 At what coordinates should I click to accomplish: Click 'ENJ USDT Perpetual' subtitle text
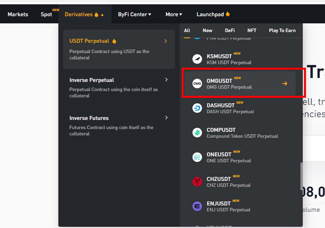click(229, 210)
